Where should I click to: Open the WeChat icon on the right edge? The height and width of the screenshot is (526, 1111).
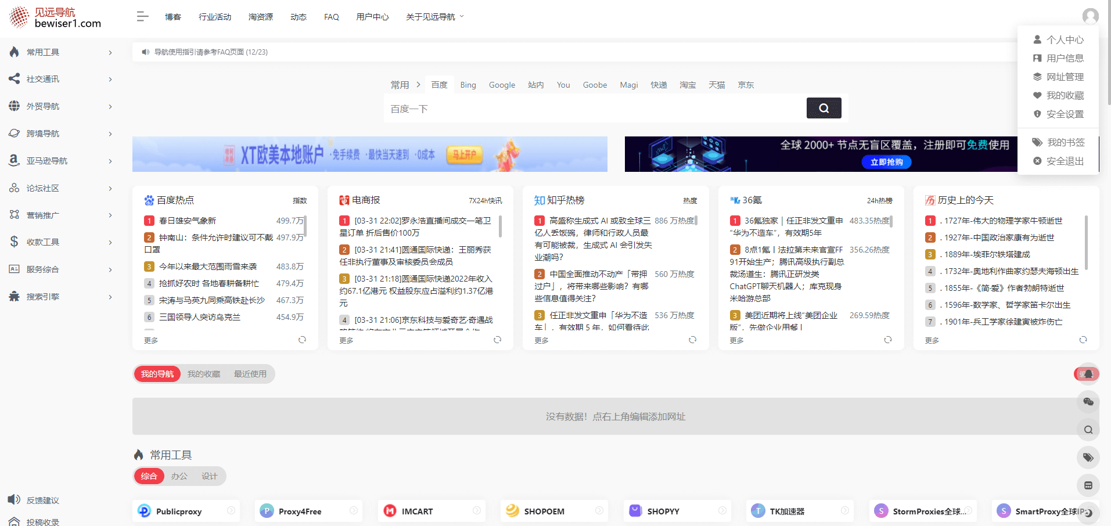1087,402
